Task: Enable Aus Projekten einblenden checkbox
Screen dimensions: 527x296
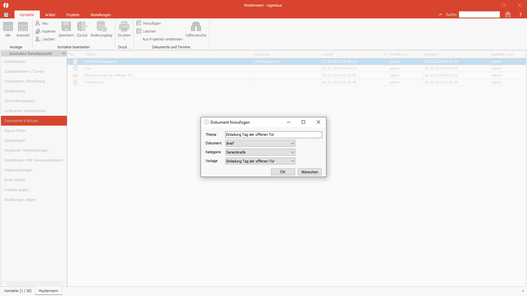Action: point(139,39)
